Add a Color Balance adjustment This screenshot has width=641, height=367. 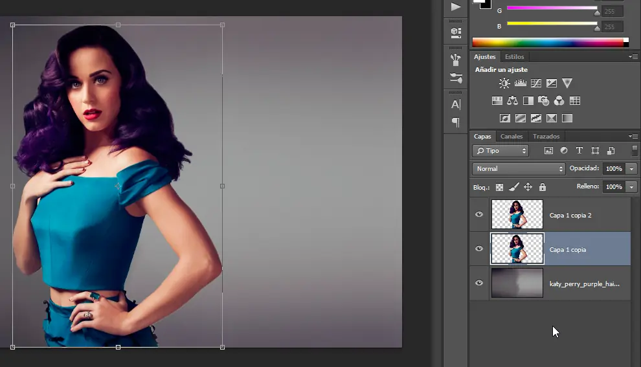[x=512, y=100]
